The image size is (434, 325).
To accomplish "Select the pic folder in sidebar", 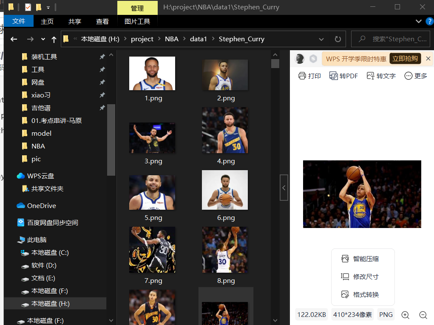I will (x=36, y=159).
